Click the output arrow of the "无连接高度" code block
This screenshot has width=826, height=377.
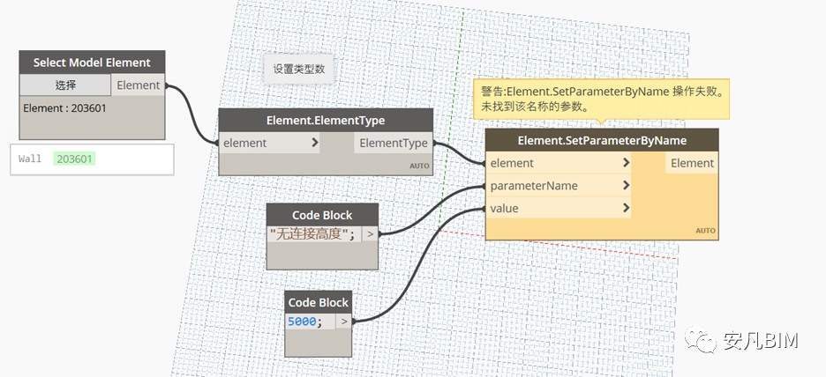[370, 233]
